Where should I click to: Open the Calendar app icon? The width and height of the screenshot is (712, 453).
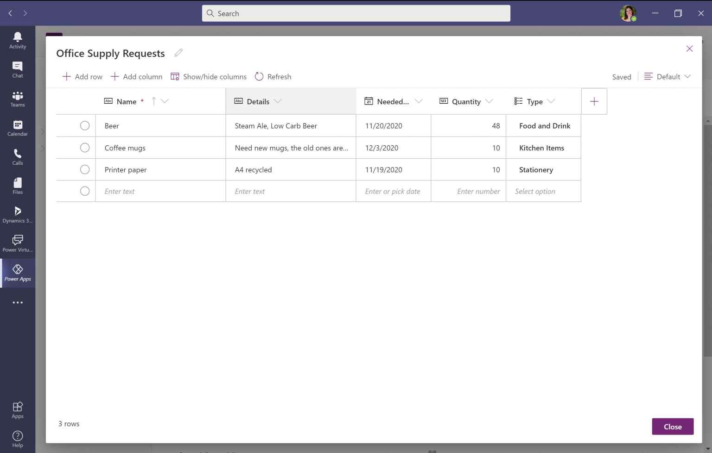click(x=17, y=127)
